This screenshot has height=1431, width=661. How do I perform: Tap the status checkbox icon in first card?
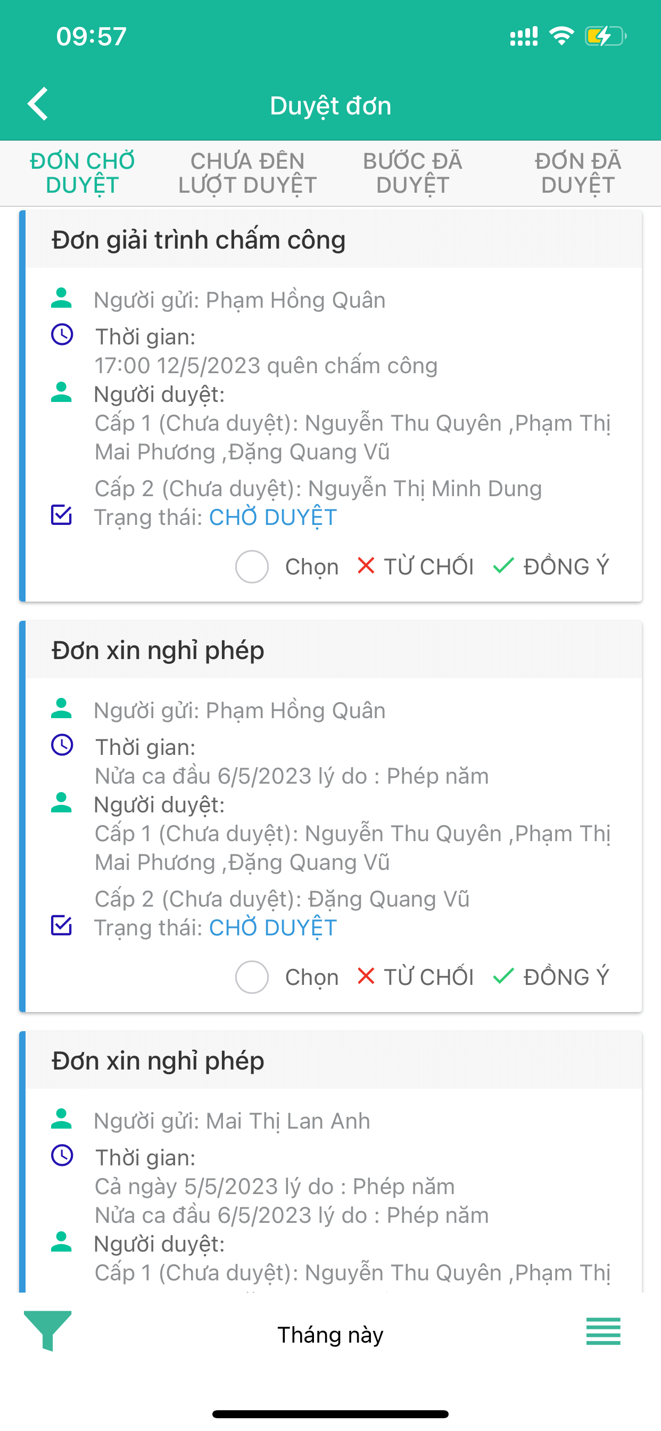coord(61,515)
